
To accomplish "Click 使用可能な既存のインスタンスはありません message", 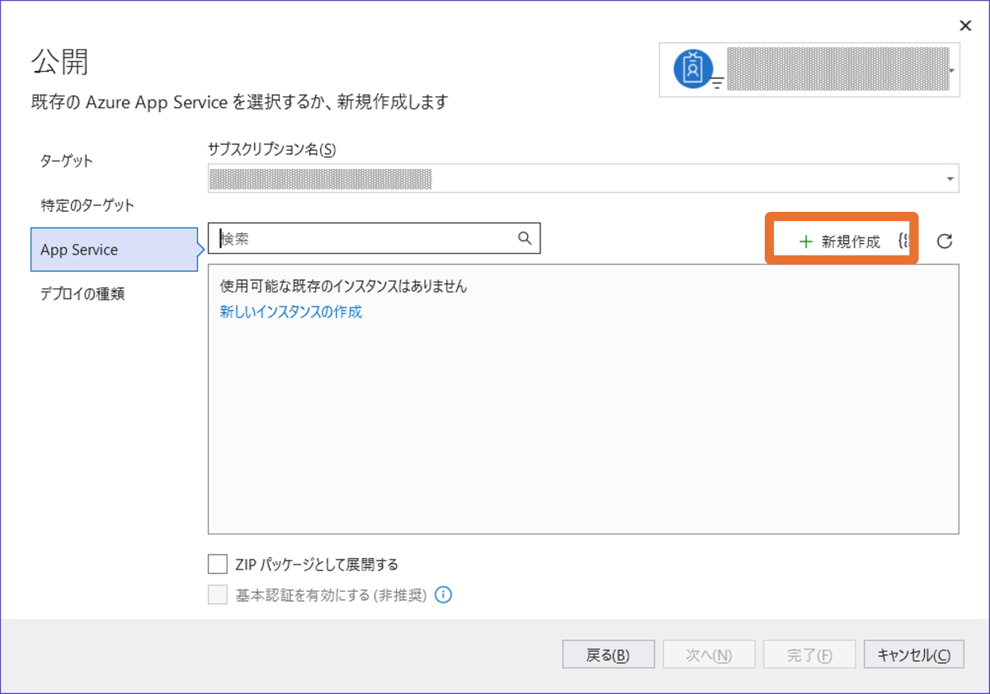I will 344,286.
